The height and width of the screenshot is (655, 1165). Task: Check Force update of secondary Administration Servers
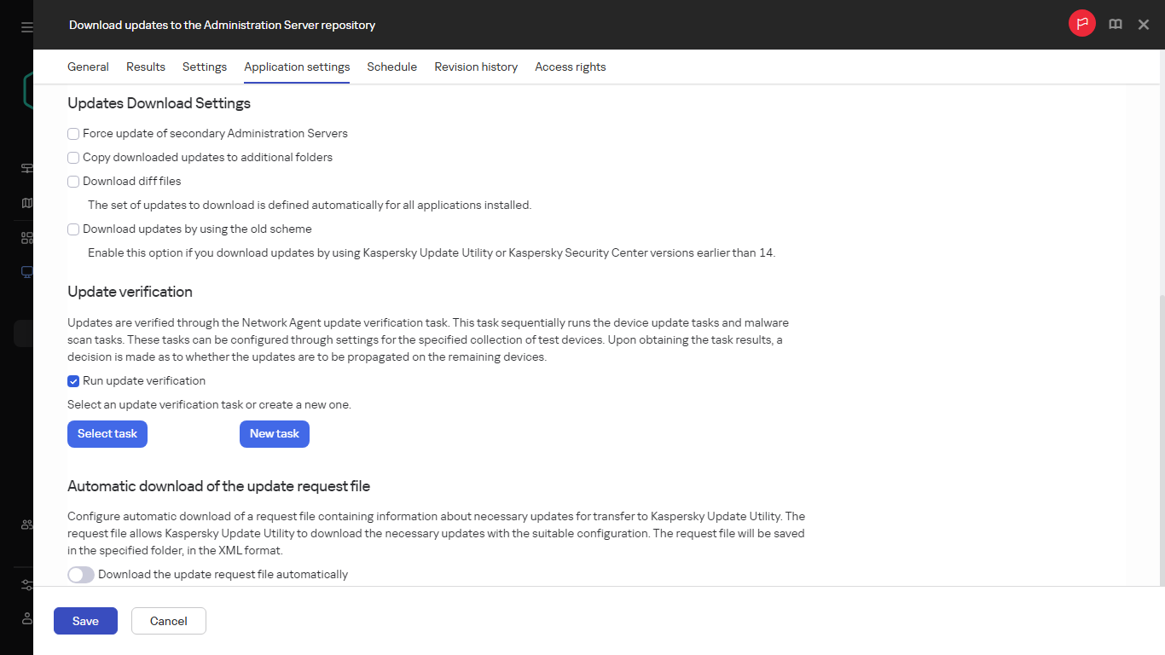pos(73,134)
